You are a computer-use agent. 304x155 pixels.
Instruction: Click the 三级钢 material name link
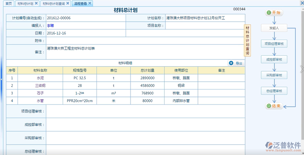[x=40, y=86]
